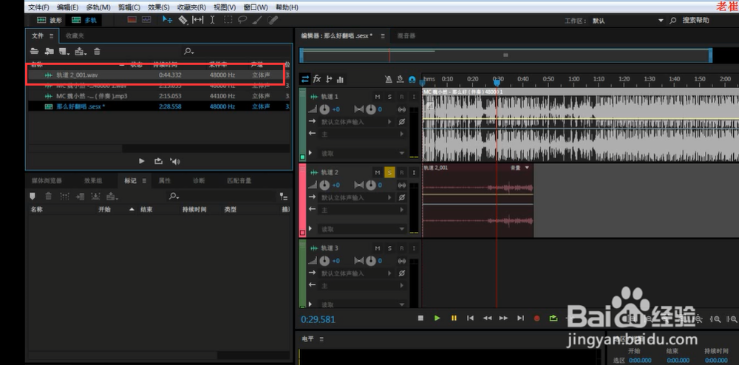
Task: Show the sends view icon in the editor
Action: (329, 79)
